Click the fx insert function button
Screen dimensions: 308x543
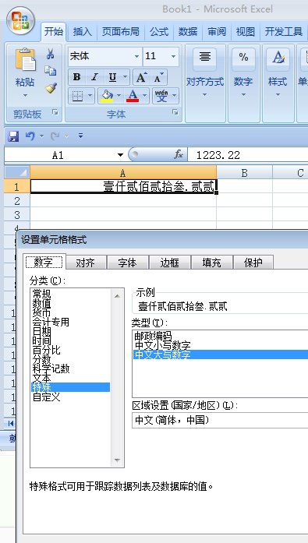tap(179, 155)
